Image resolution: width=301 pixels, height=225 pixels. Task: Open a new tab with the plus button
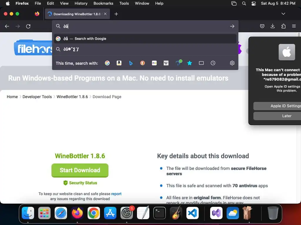pyautogui.click(x=116, y=14)
